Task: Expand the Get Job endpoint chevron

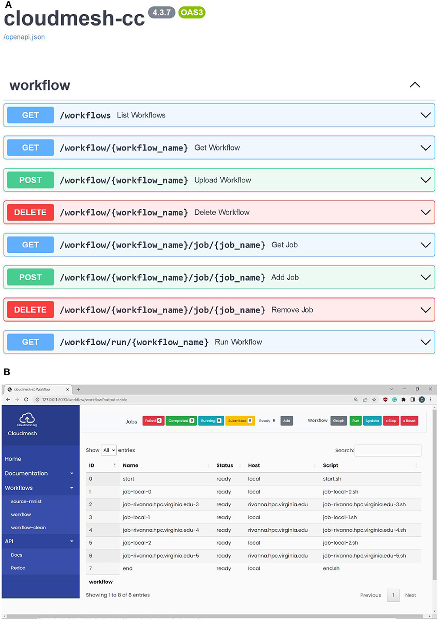Action: [x=426, y=245]
